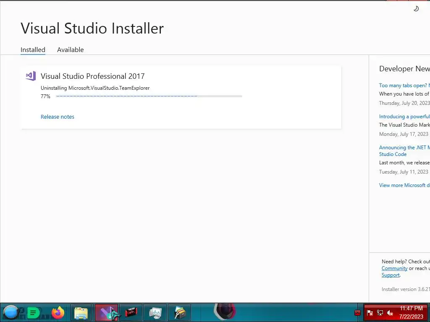This screenshot has width=430, height=322.
Task: Launch Firefox from the taskbar
Action: coord(58,313)
